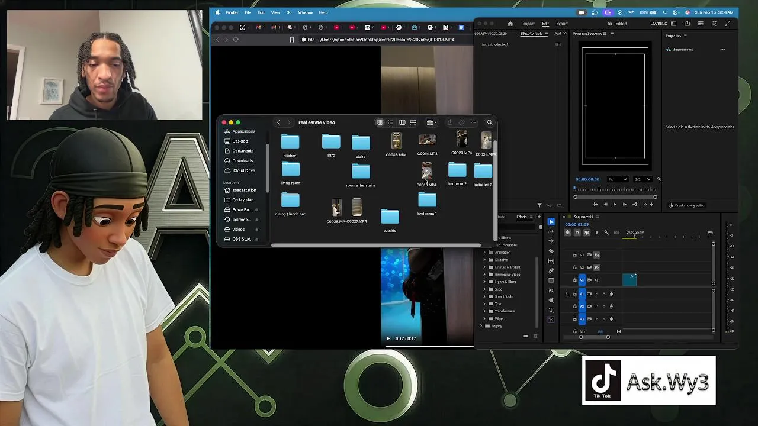The width and height of the screenshot is (758, 426).
Task: Switch Finder to column view
Action: tap(402, 122)
